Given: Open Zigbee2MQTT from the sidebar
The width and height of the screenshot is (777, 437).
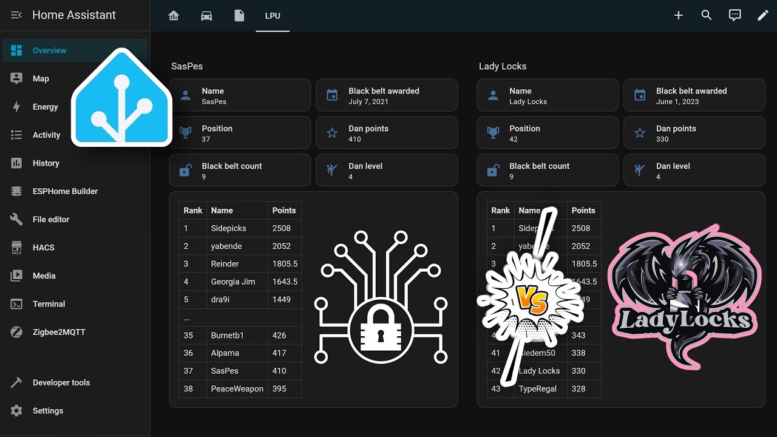Looking at the screenshot, I should 75,332.
